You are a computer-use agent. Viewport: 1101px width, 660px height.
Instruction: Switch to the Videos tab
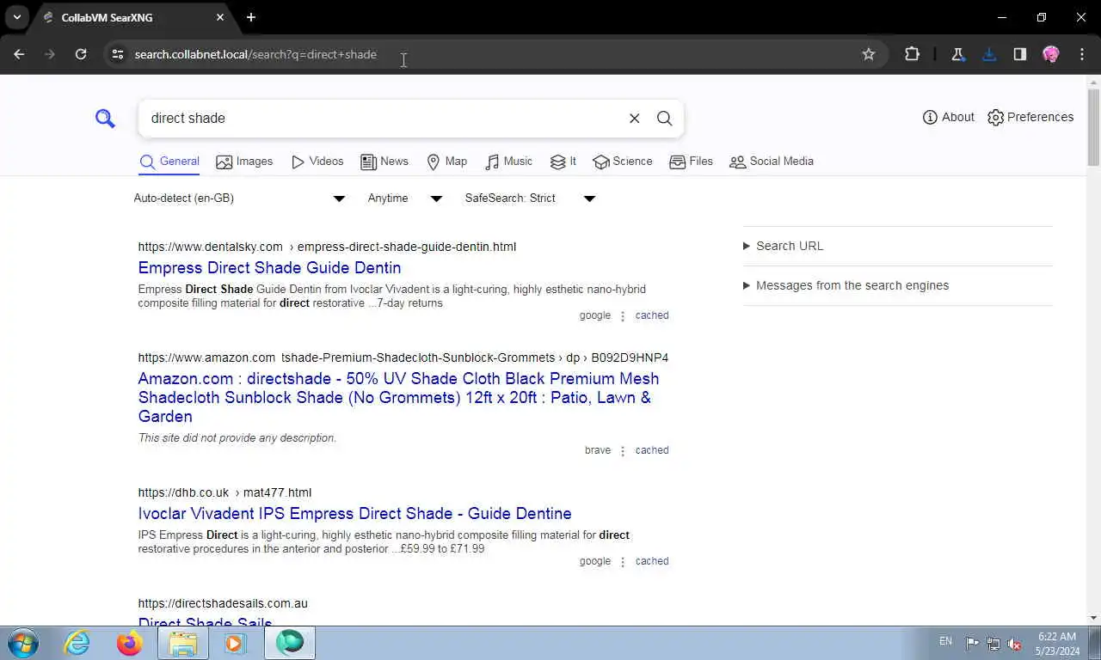point(317,162)
